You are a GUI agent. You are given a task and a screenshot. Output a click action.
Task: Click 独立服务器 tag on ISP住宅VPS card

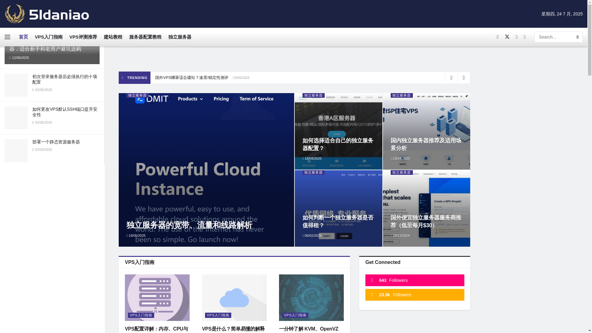tap(402, 95)
